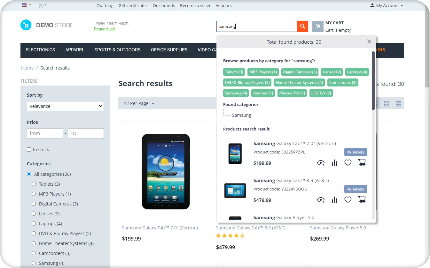
Task: Select the Digital Cameras (3) radio option
Action: click(34, 204)
